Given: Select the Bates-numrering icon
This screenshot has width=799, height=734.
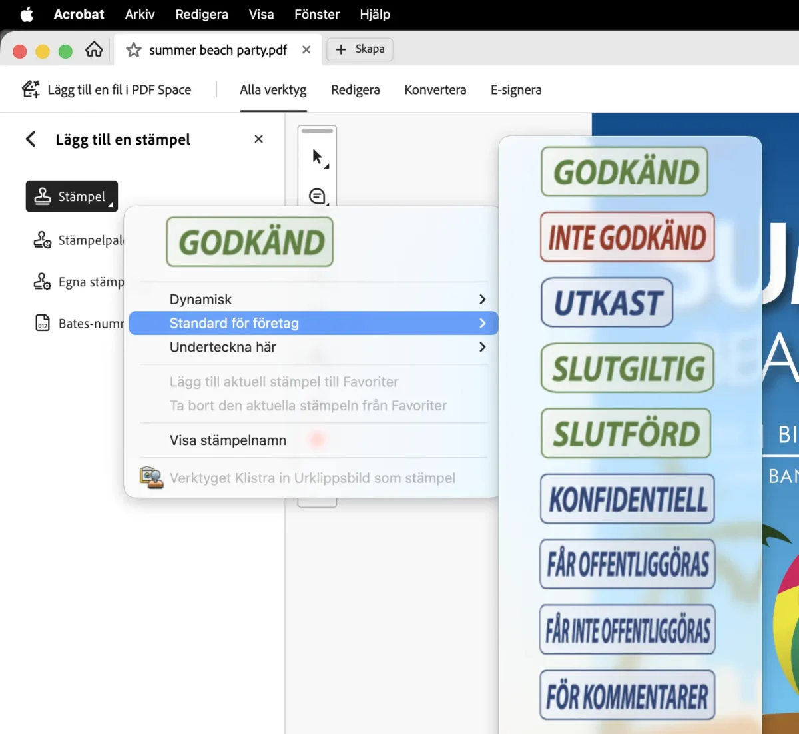Looking at the screenshot, I should pyautogui.click(x=43, y=323).
